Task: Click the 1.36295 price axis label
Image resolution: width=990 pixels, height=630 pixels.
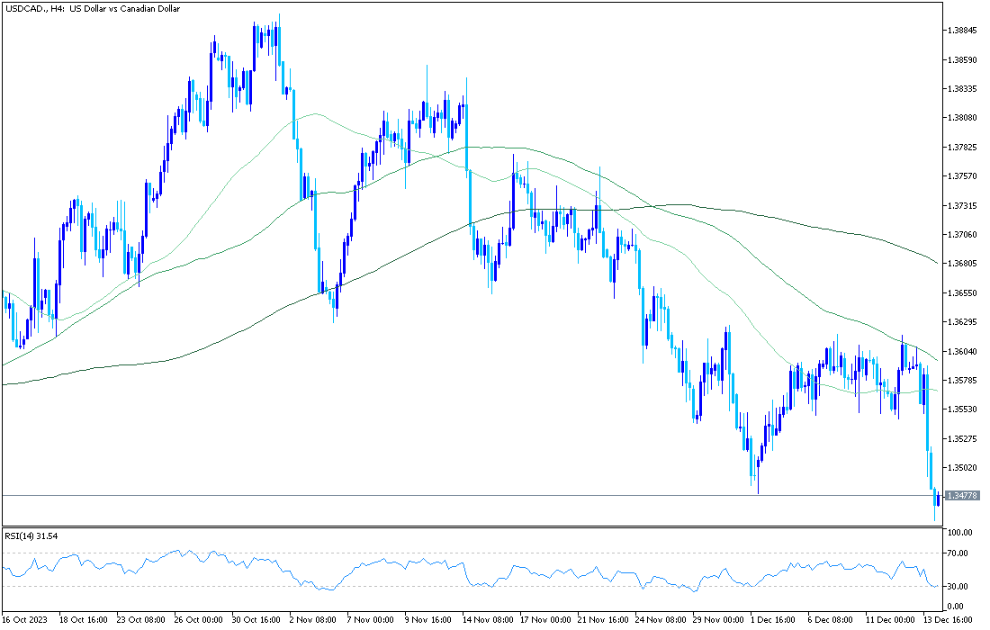Action: point(963,322)
